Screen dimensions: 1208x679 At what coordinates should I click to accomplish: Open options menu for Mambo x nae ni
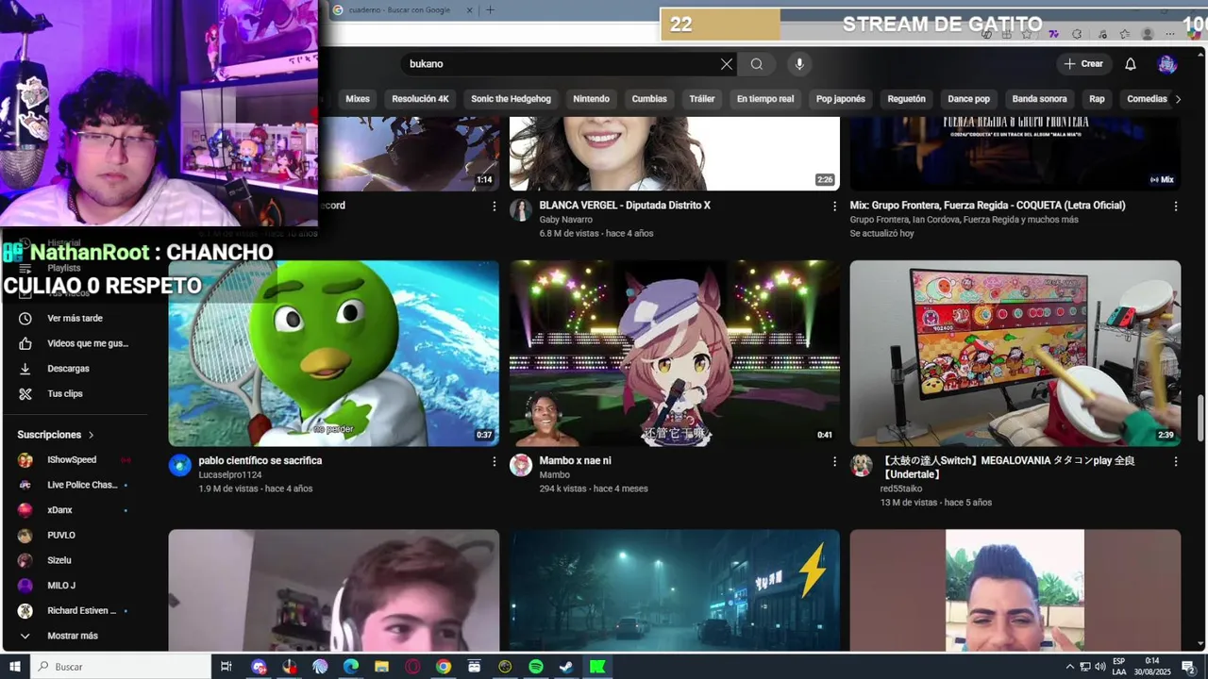point(834,461)
